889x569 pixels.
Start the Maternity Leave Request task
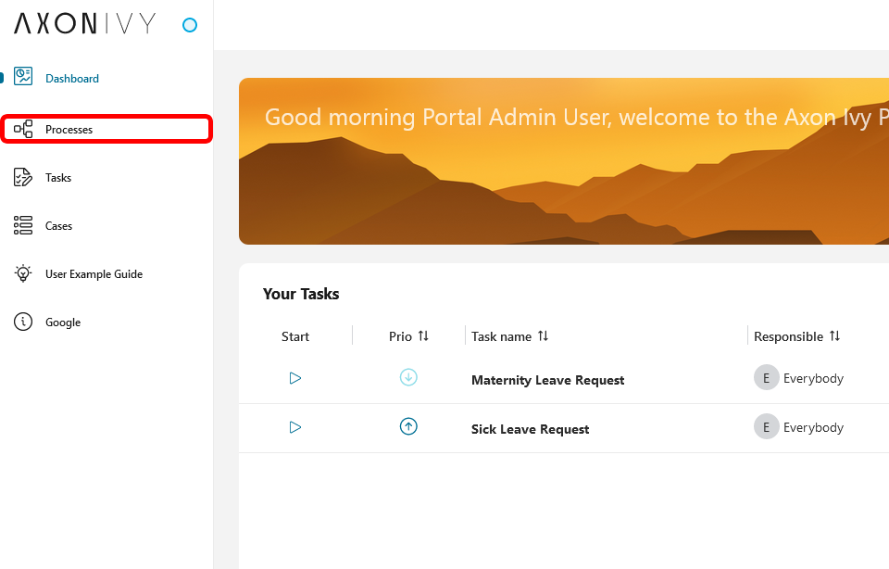point(294,378)
